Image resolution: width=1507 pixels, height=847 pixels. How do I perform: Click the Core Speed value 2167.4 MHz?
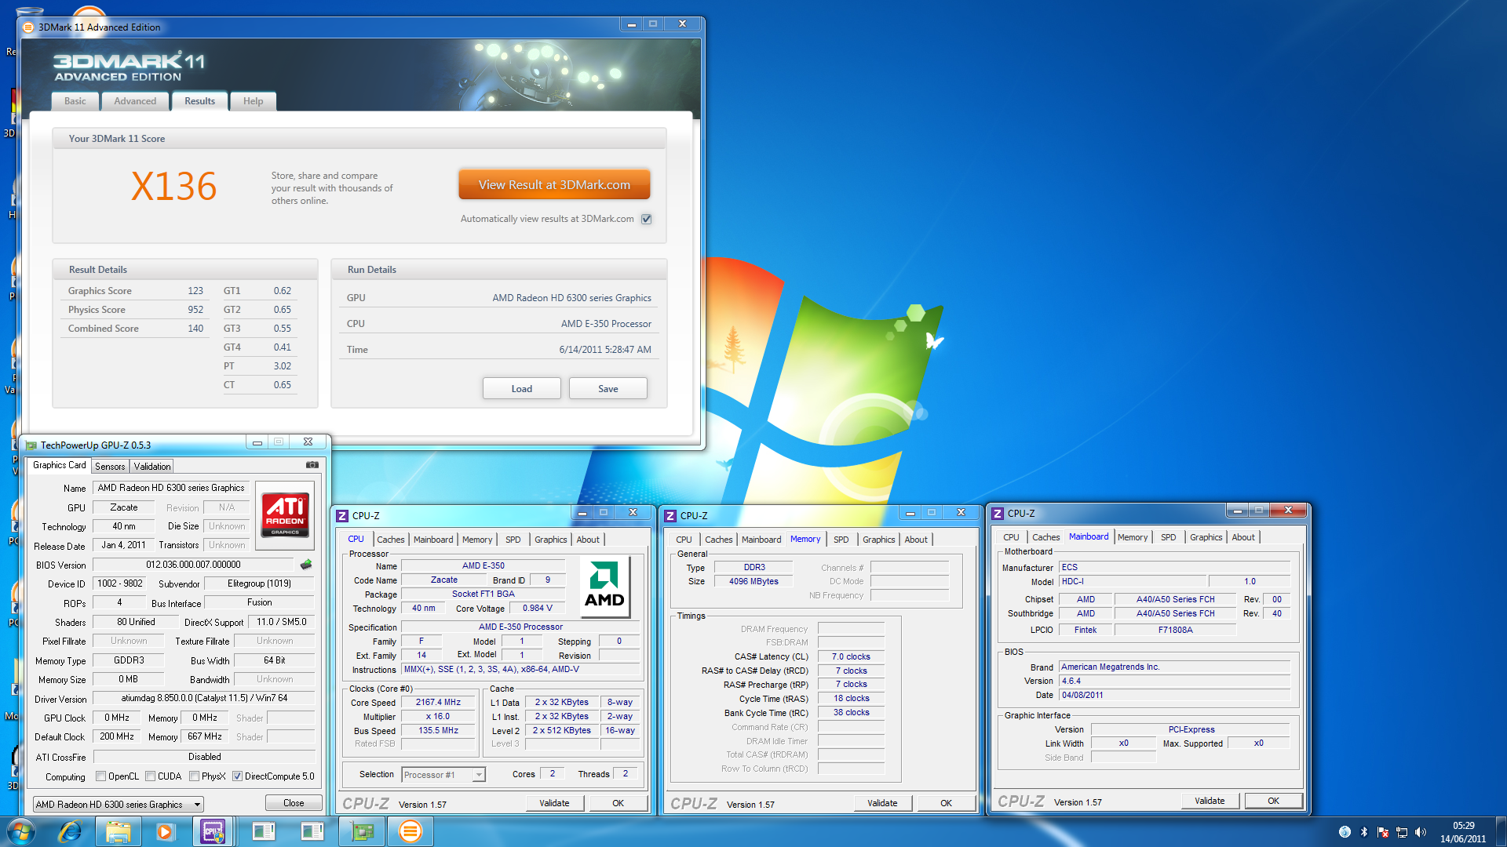click(x=438, y=703)
